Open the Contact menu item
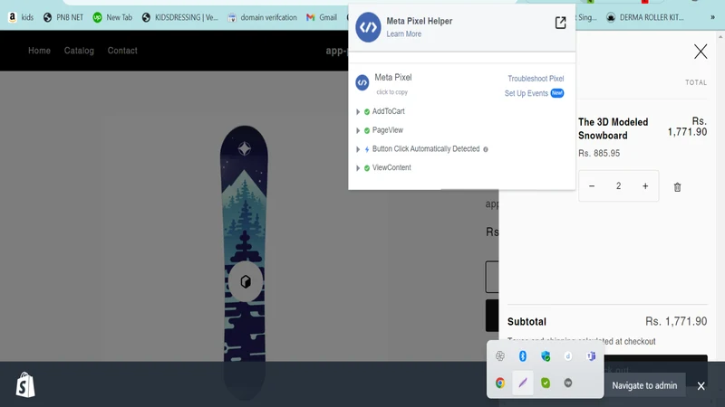This screenshot has width=725, height=407. point(122,51)
